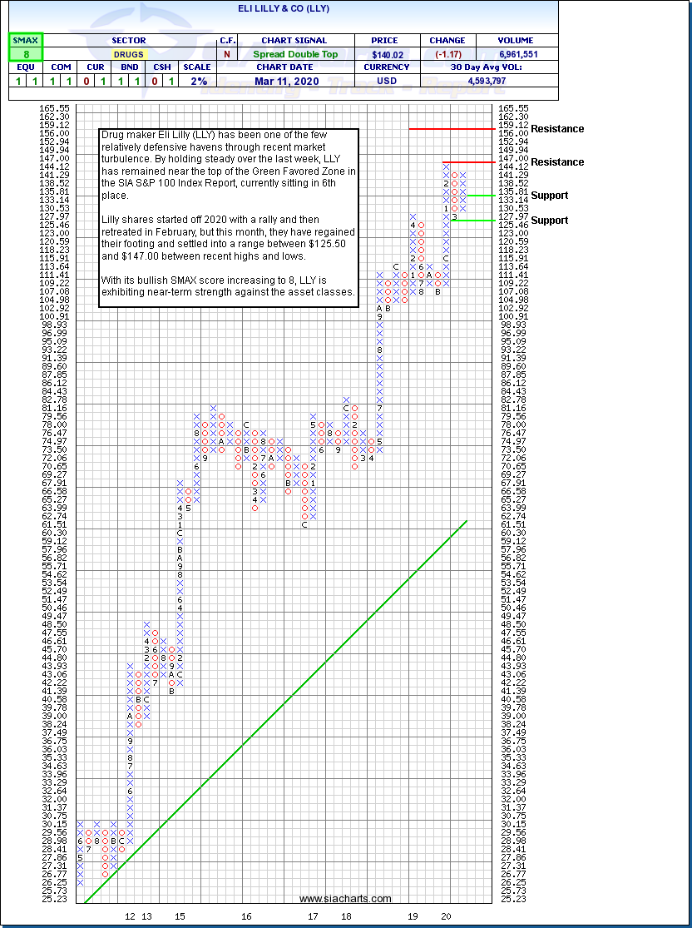Click the SMAX score value 8
The image size is (692, 928).
25,54
